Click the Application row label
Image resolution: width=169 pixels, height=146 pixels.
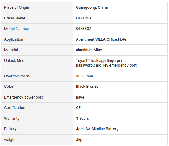(x=13, y=39)
